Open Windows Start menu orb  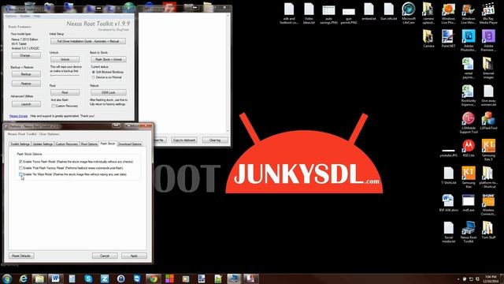coord(7,278)
